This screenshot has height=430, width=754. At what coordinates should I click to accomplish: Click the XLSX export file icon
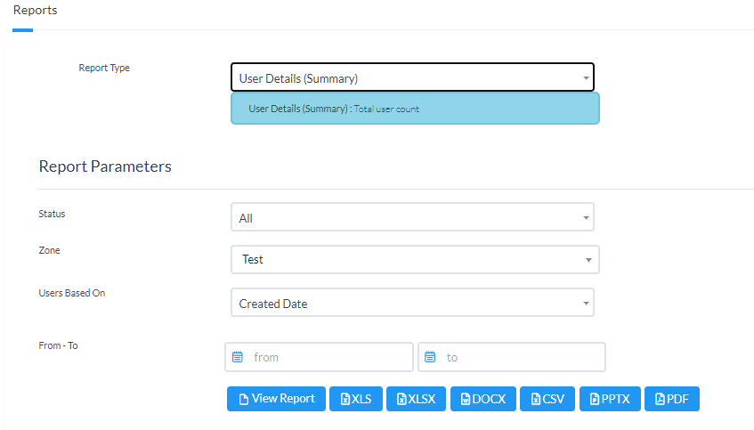[x=401, y=400]
